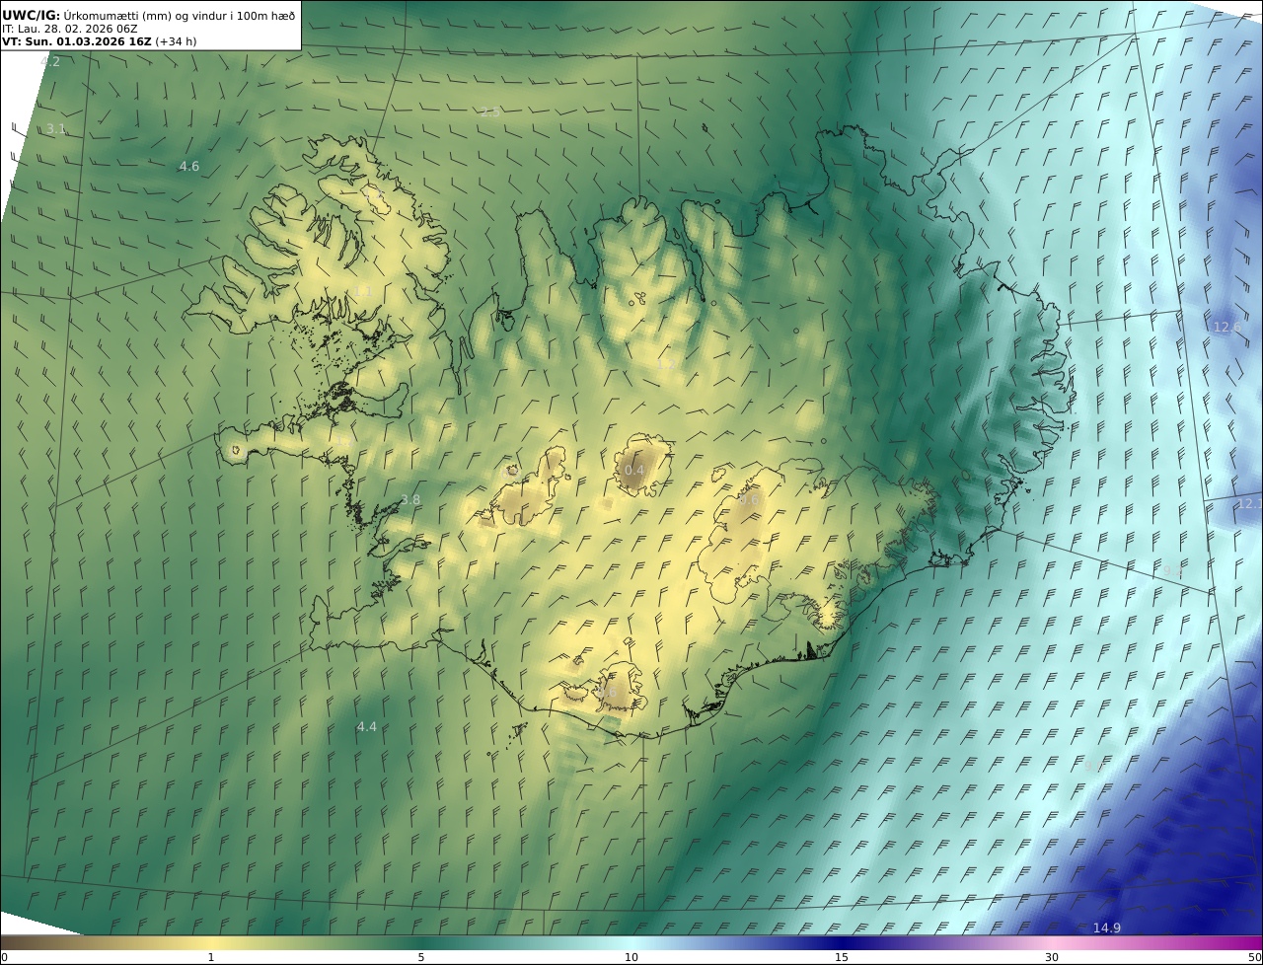The height and width of the screenshot is (965, 1263).
Task: Click the 15 tick label on the color scale
Action: (x=842, y=957)
